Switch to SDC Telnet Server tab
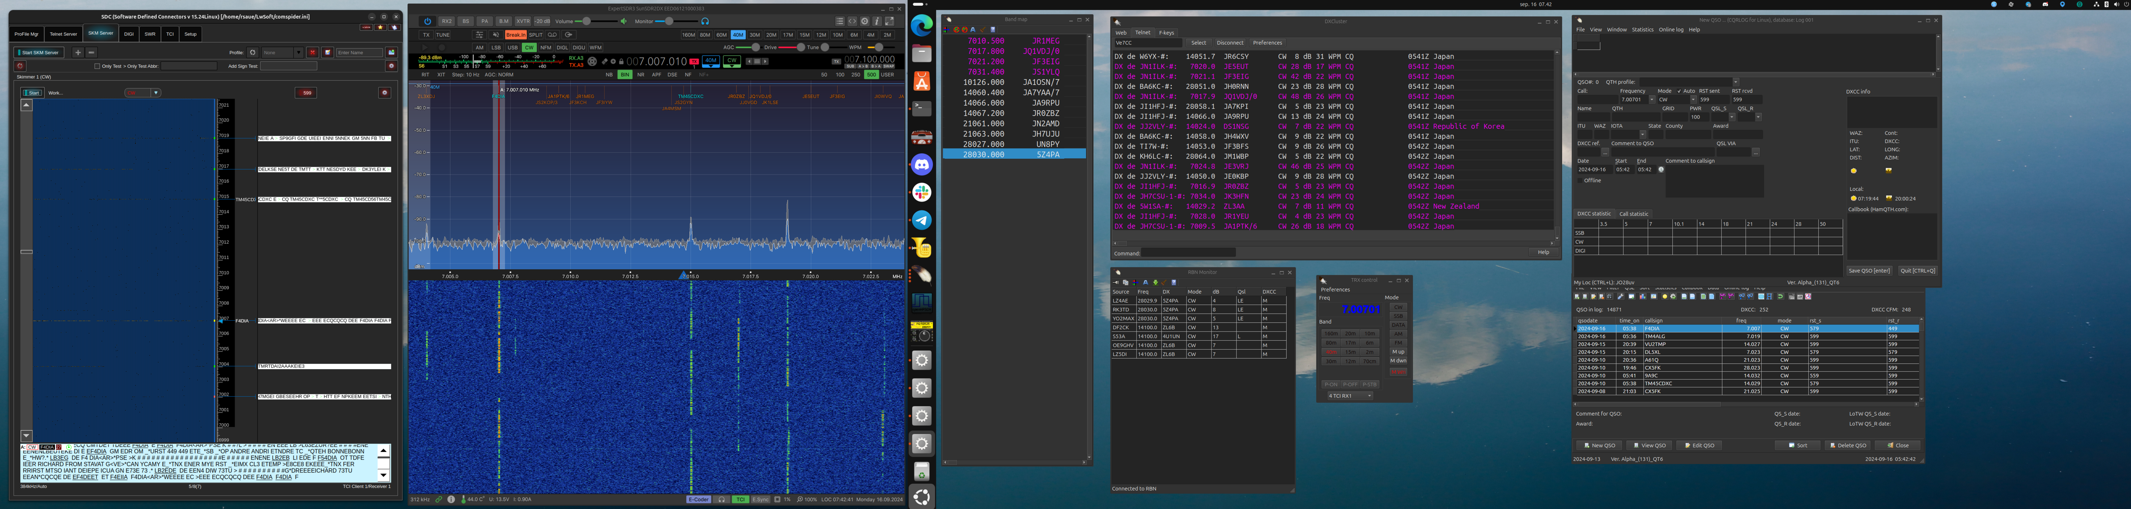Screen dimensions: 2131x509 point(64,34)
